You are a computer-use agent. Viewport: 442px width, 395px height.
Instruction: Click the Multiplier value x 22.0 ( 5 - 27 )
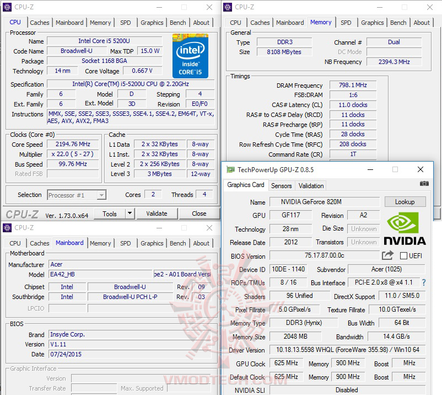73,154
